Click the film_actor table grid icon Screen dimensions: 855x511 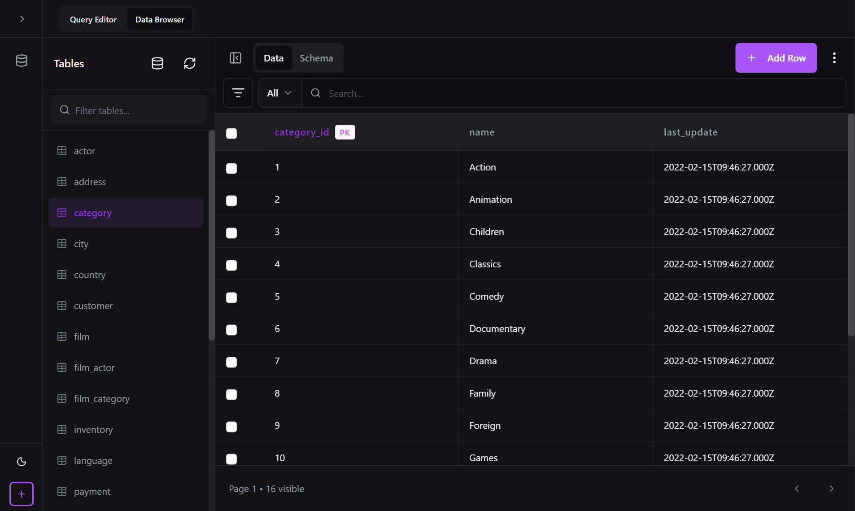(62, 367)
